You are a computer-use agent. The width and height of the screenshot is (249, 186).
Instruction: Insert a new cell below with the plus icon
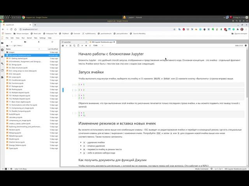point(67,46)
